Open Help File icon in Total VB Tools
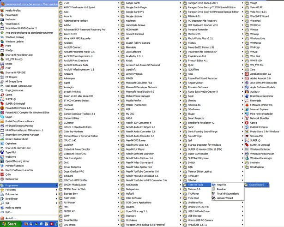The image size is (284, 227). (x=213, y=185)
